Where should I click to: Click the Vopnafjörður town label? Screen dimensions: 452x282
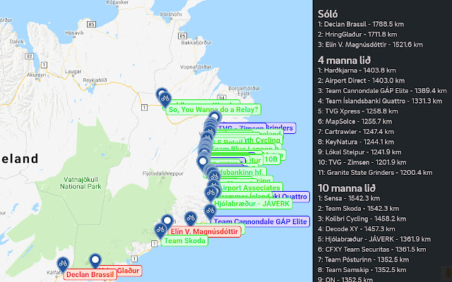coord(196,67)
